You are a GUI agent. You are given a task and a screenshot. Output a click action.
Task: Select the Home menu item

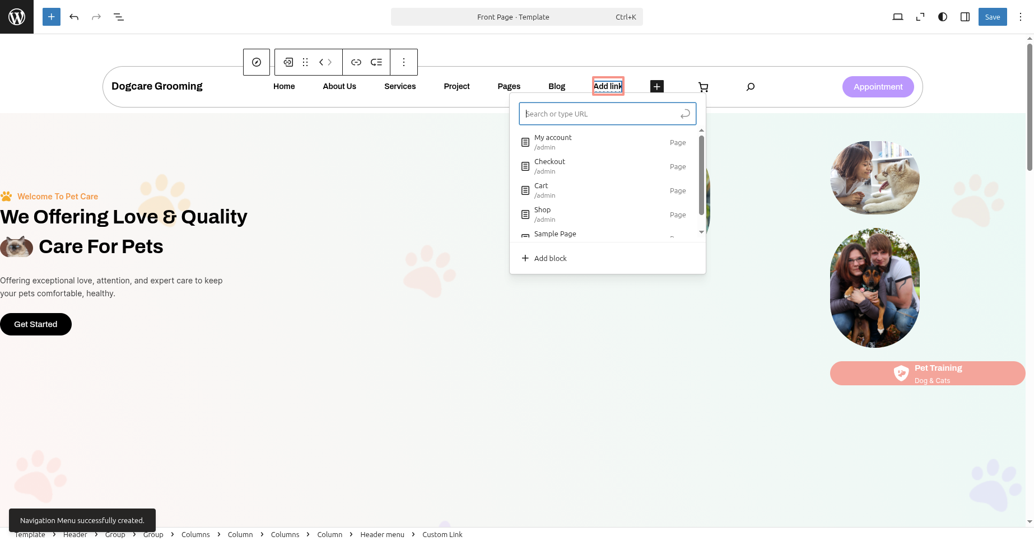[284, 86]
